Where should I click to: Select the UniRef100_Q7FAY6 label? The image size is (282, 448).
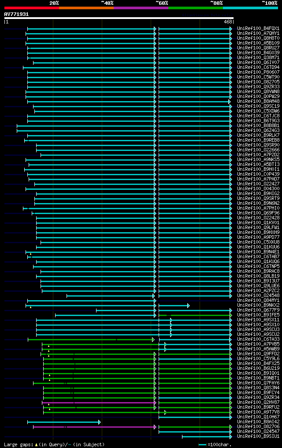coord(258,383)
